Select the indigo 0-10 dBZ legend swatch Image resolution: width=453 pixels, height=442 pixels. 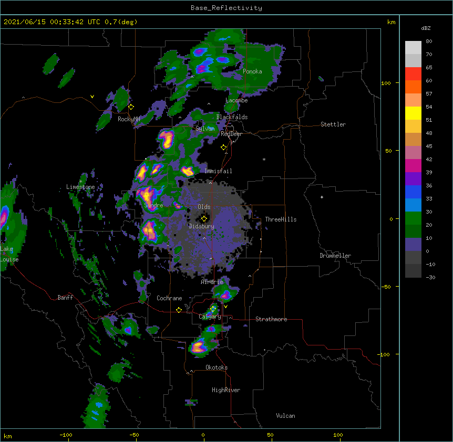coord(413,245)
